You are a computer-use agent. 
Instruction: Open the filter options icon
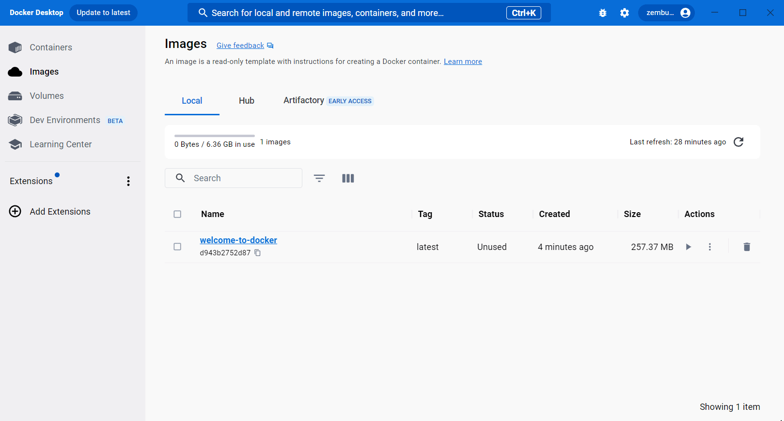click(319, 178)
